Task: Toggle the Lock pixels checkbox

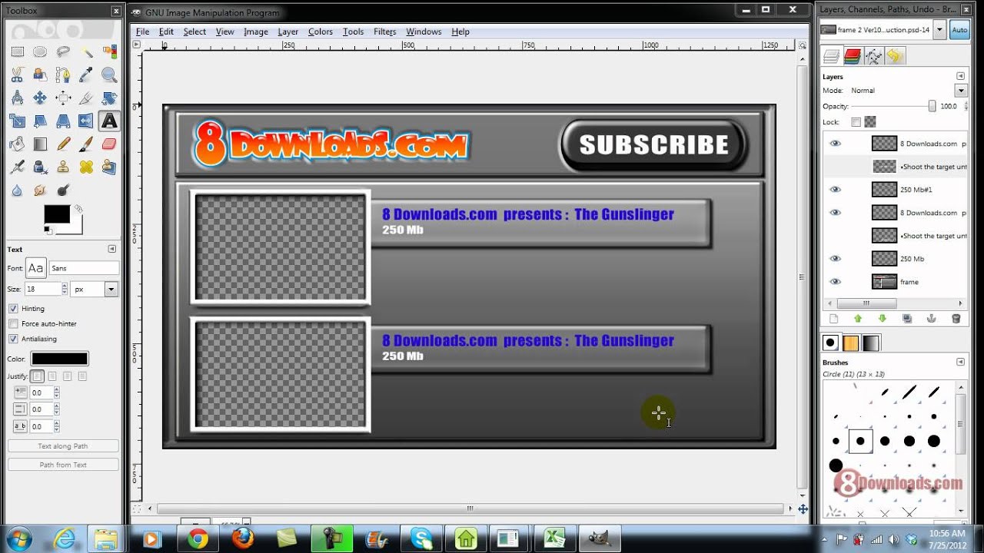Action: [x=856, y=122]
